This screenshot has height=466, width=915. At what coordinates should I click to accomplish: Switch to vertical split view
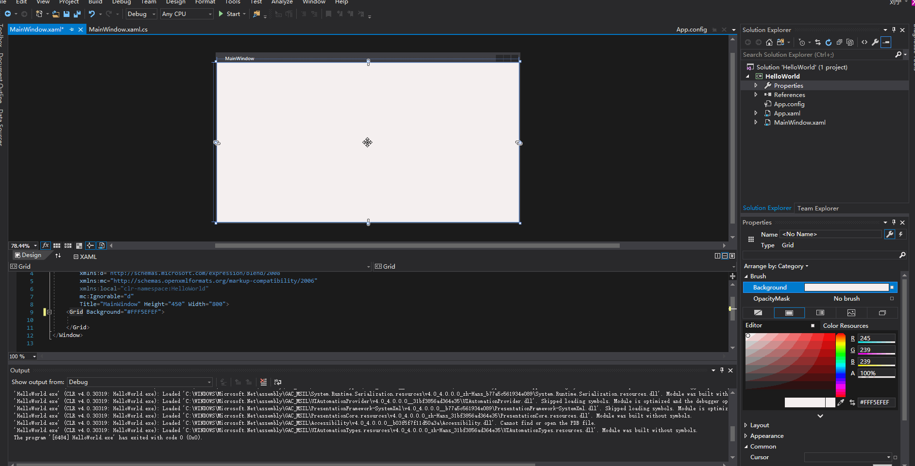(x=717, y=256)
